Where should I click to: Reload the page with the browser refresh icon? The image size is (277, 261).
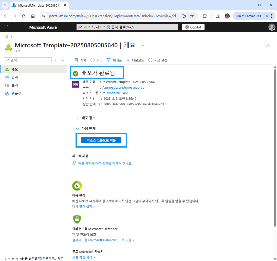(24, 16)
